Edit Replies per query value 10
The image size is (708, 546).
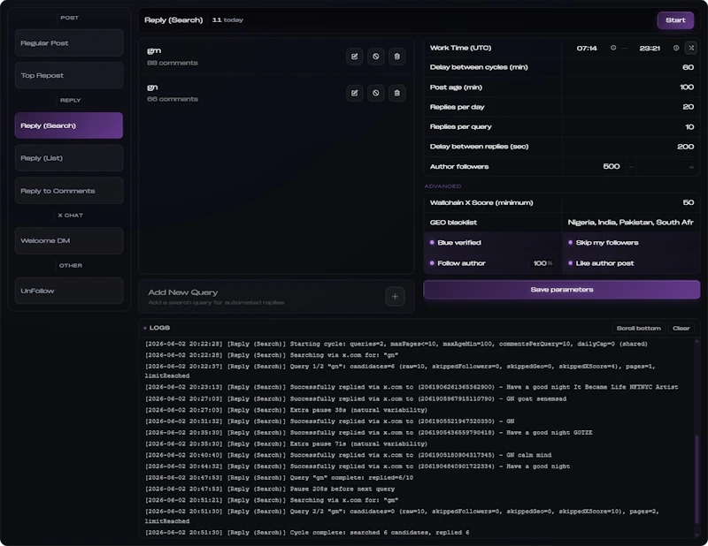[630, 126]
